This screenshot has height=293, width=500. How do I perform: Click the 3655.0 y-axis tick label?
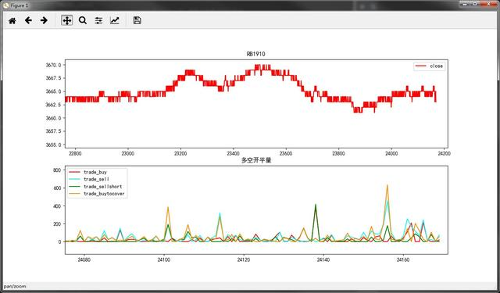[x=54, y=145]
